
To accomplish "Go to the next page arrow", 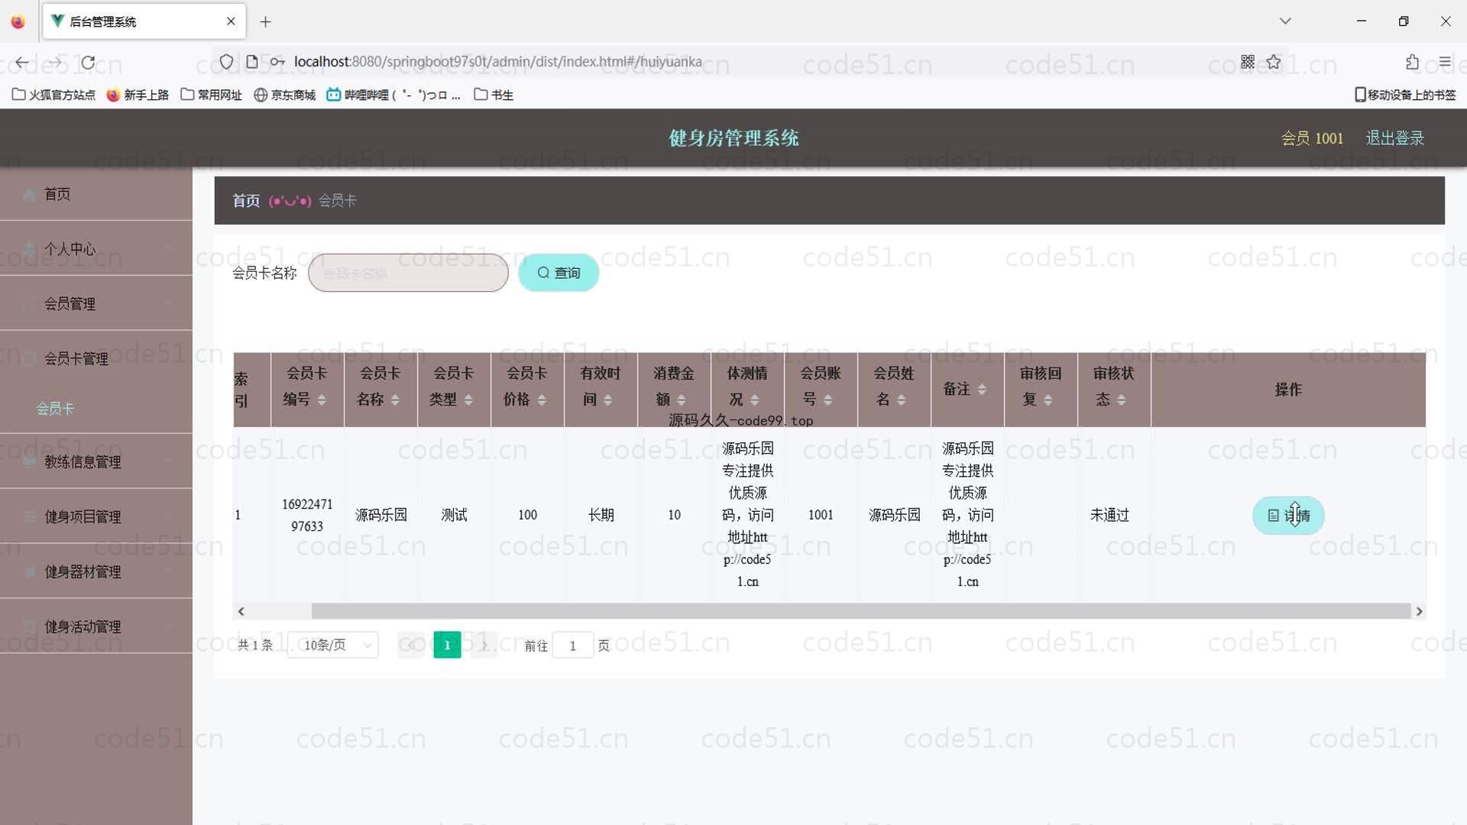I will click(x=484, y=645).
